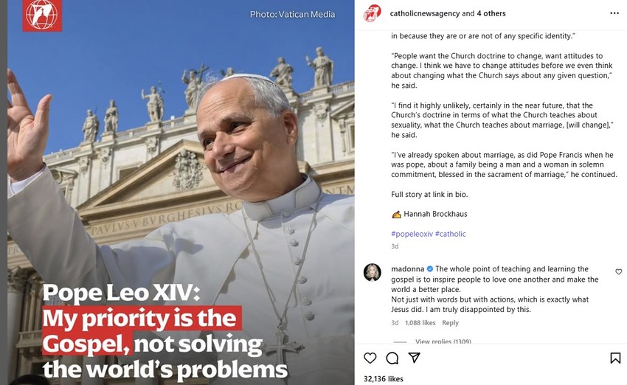Like madonna's comment with small heart
This screenshot has height=385, width=627.
click(619, 272)
